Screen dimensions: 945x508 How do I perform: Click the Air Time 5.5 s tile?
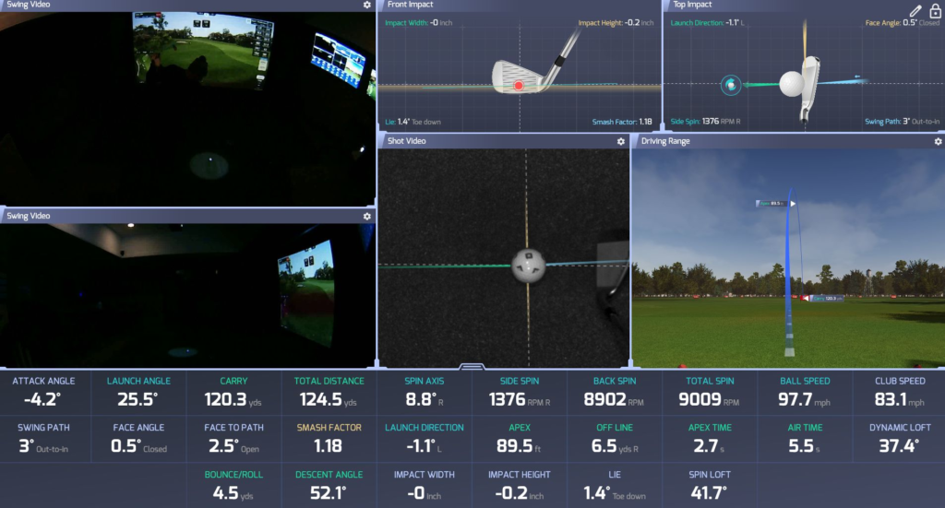805,439
